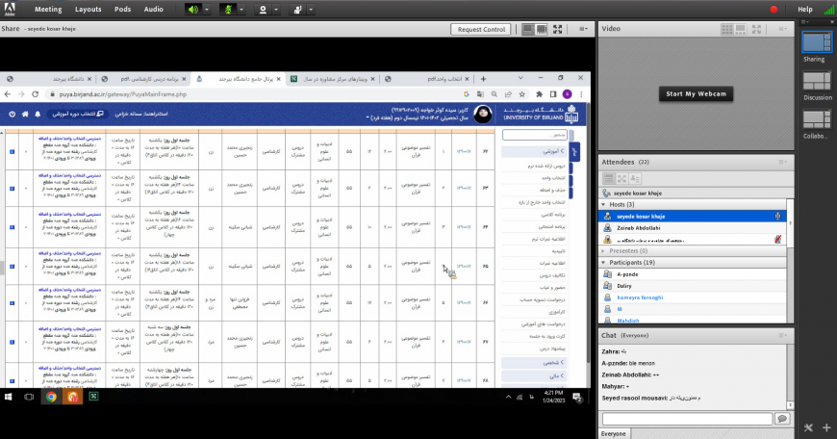
Task: Click the chat scrollbar down arrow
Action: click(791, 405)
